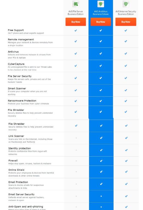Viewport: 143px width, 210px height.
Task: Select the AVG File Server Business Edition title
Action: [76, 13]
